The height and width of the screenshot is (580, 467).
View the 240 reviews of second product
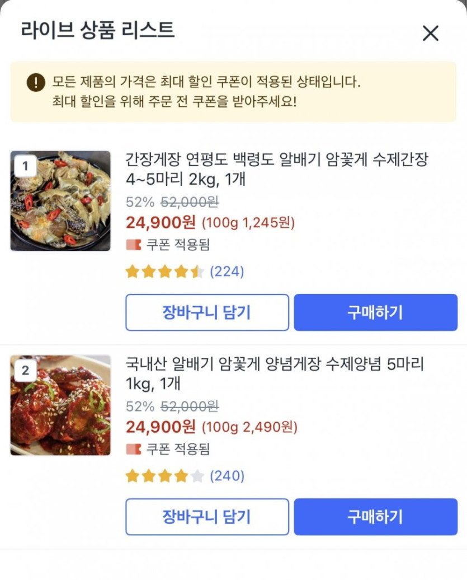point(227,476)
